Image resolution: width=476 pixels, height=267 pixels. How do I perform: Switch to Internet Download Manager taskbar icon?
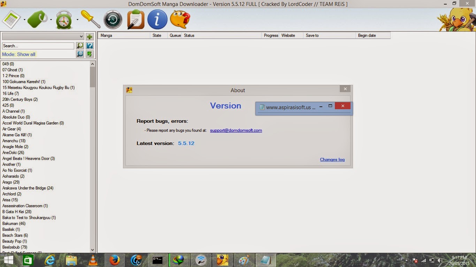[x=179, y=260]
